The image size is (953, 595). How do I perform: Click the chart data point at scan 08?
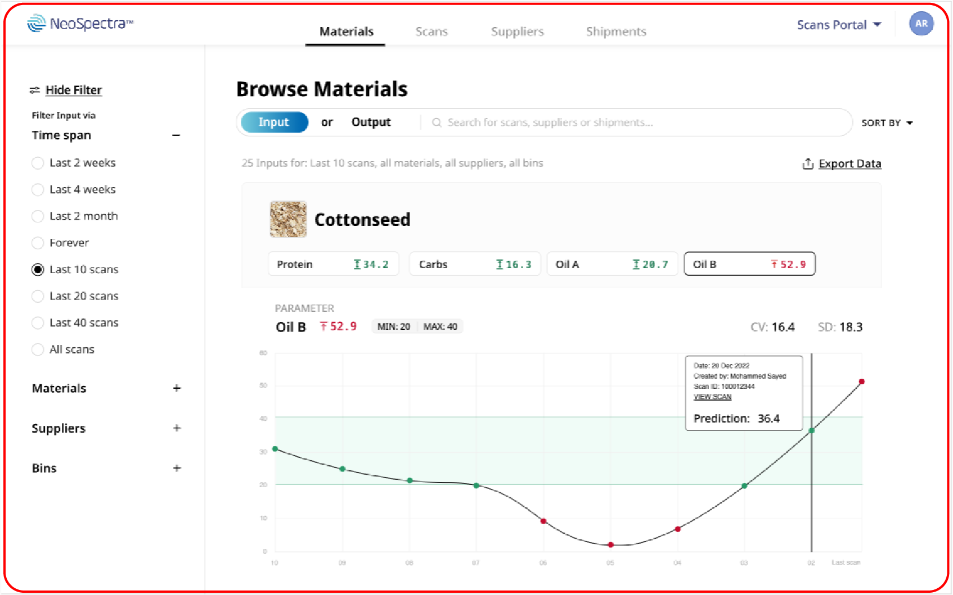[x=410, y=480]
